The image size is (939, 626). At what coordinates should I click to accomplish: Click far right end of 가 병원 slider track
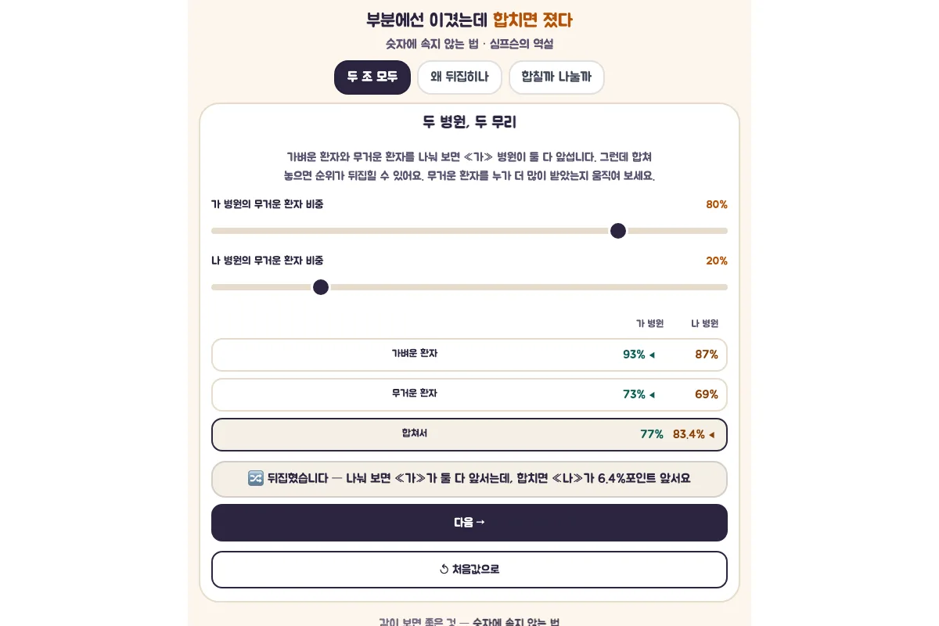[x=725, y=231]
